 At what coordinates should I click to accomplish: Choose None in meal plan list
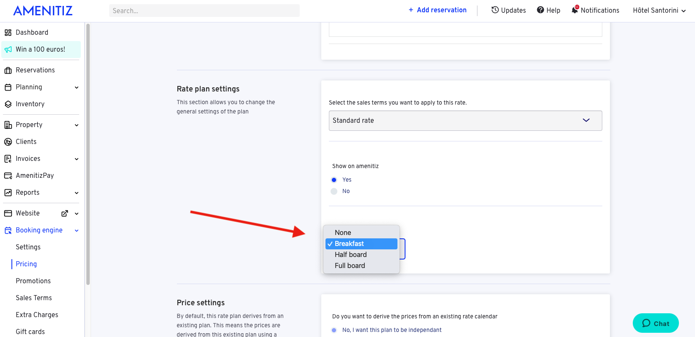tap(361, 232)
